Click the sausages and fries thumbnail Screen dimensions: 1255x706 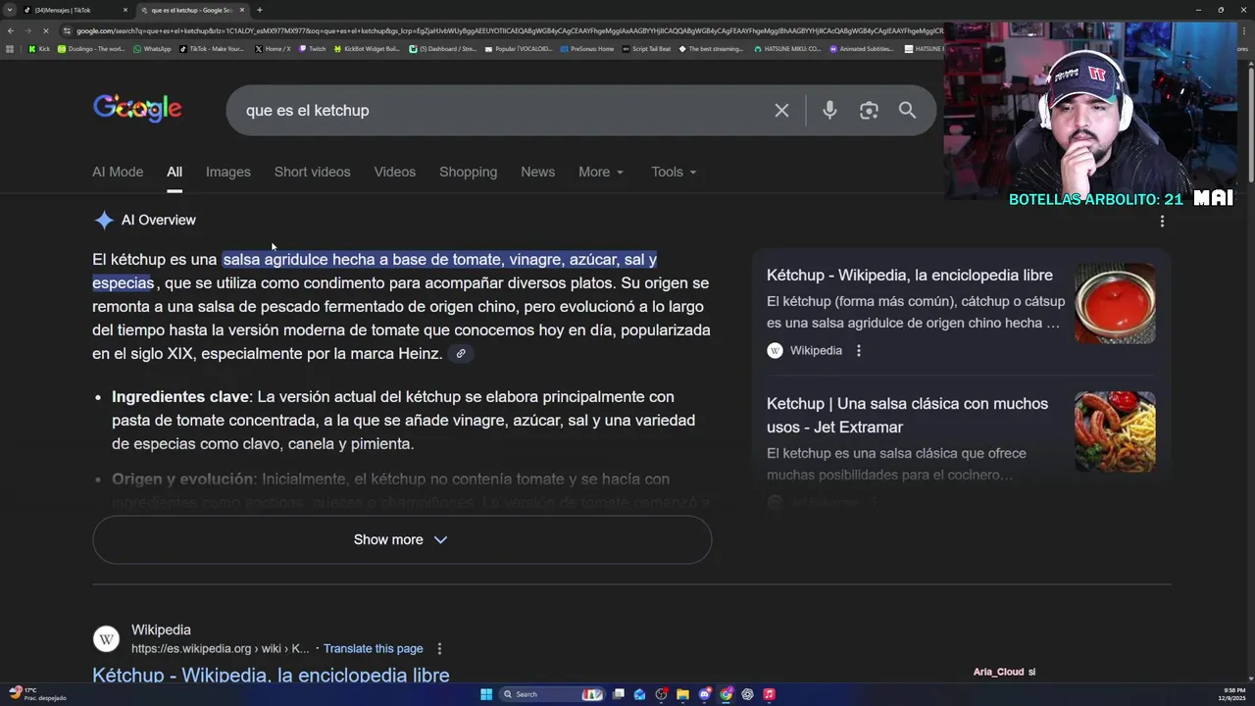point(1115,432)
